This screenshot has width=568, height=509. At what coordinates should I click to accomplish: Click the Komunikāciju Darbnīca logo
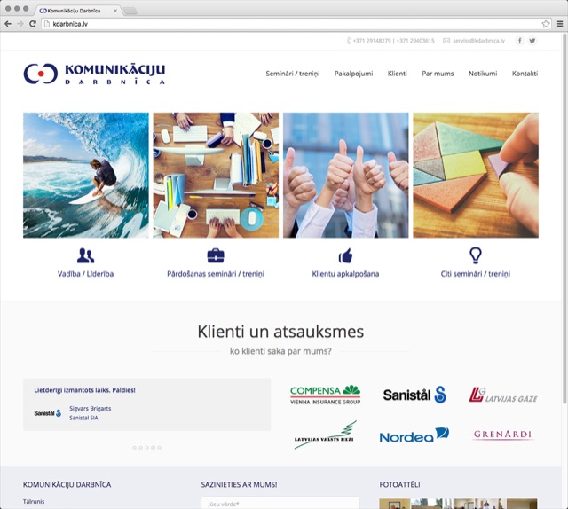pyautogui.click(x=94, y=74)
